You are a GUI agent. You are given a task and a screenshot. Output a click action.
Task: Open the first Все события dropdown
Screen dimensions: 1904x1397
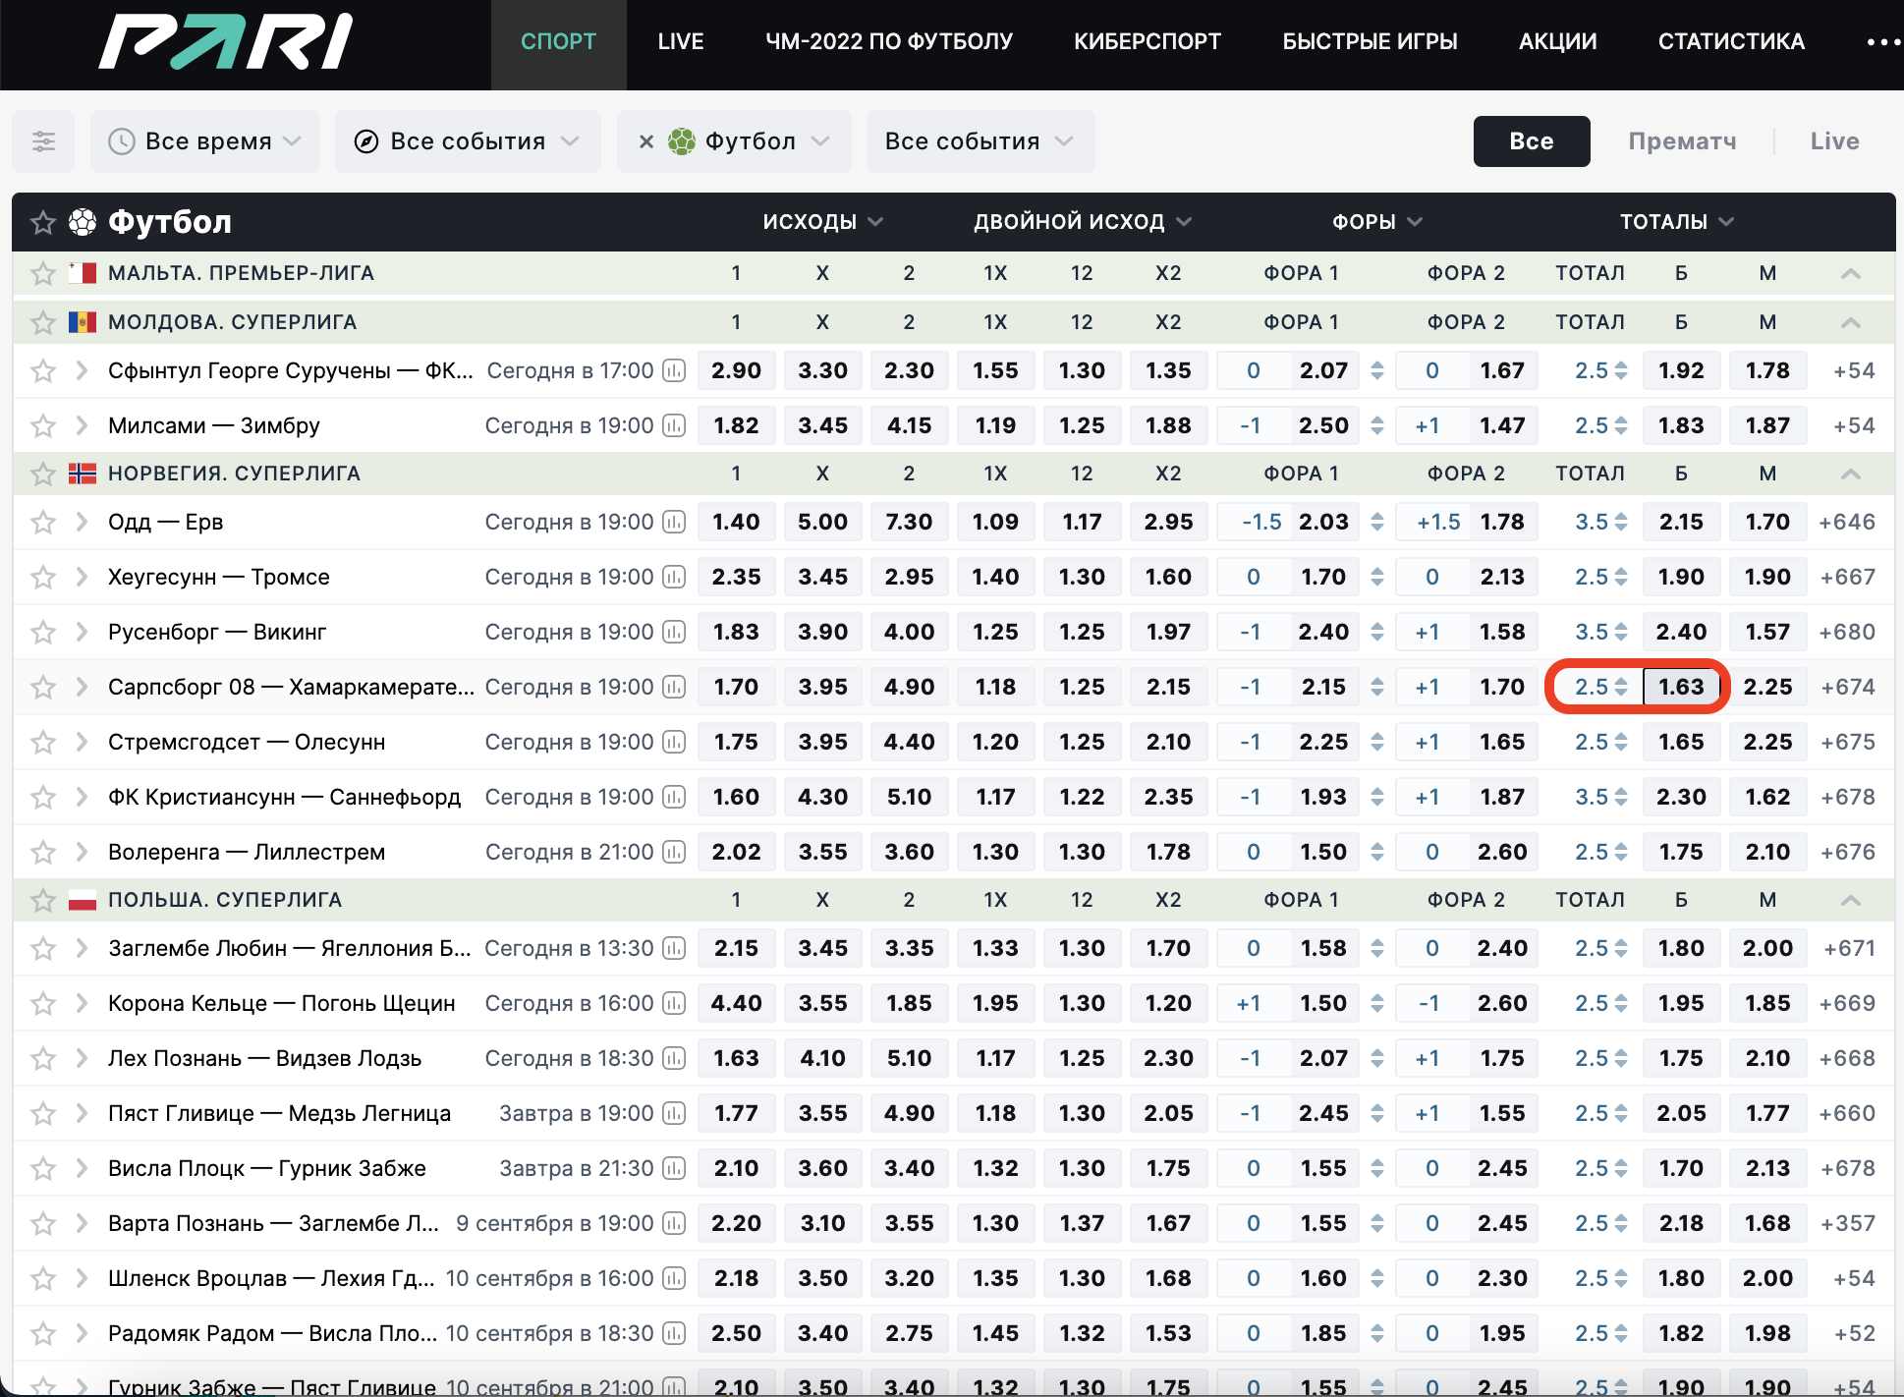pos(468,141)
